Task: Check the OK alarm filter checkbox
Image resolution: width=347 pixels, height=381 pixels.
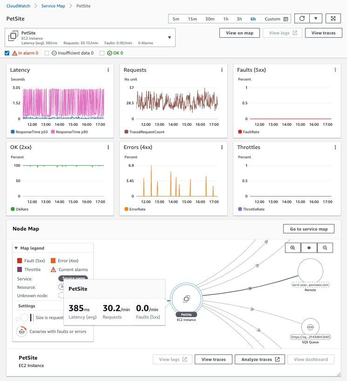Action: [x=102, y=53]
